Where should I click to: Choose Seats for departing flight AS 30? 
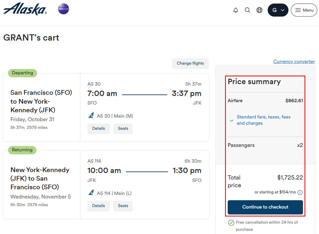coord(123,129)
